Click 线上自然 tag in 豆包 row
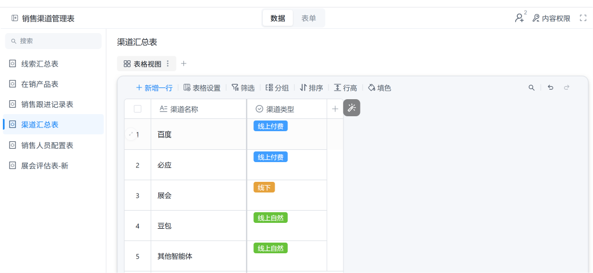This screenshot has width=593, height=273. click(x=270, y=218)
